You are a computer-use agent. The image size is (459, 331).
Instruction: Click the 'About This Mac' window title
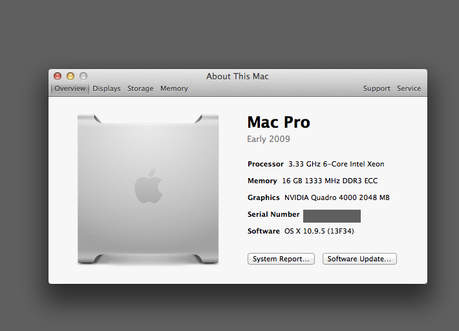237,77
